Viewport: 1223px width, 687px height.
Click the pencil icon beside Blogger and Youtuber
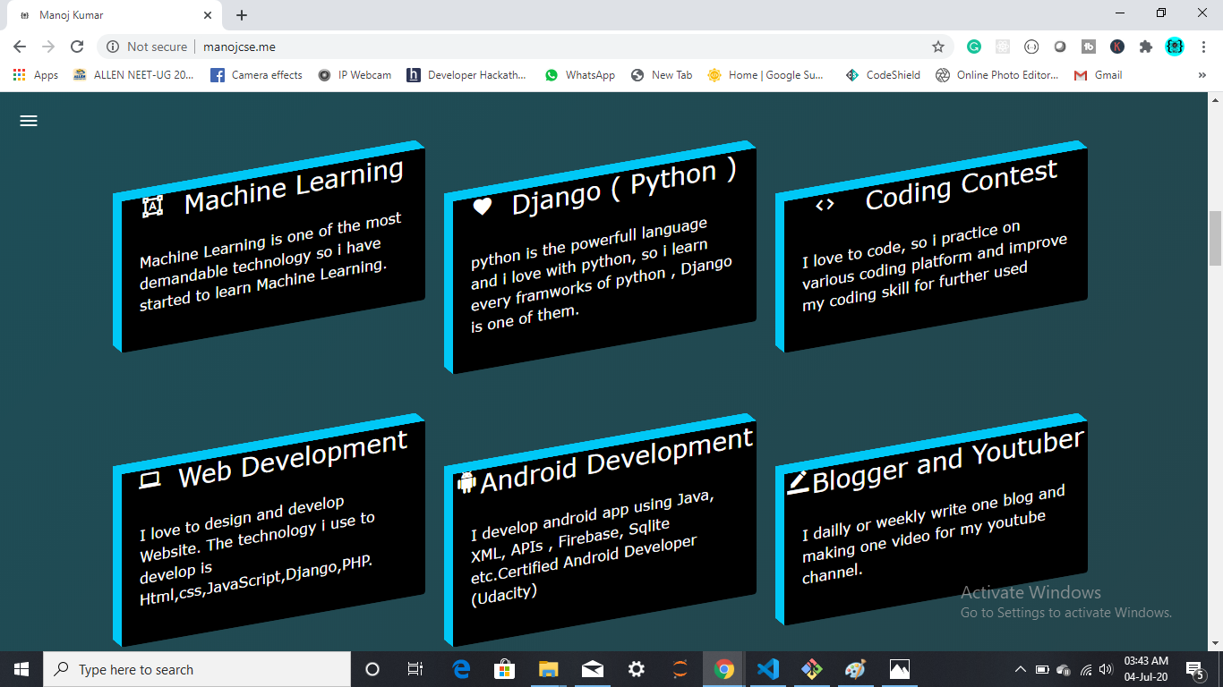[x=798, y=481]
